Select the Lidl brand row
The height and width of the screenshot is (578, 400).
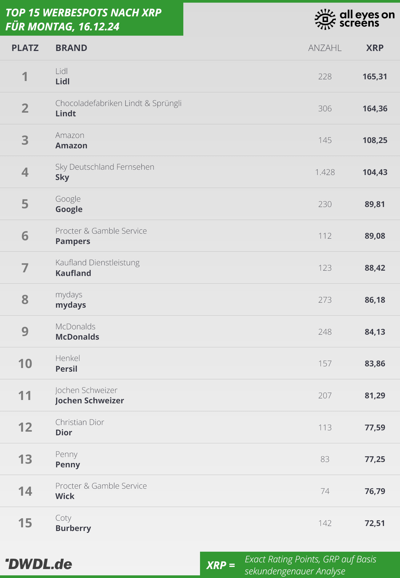(200, 76)
